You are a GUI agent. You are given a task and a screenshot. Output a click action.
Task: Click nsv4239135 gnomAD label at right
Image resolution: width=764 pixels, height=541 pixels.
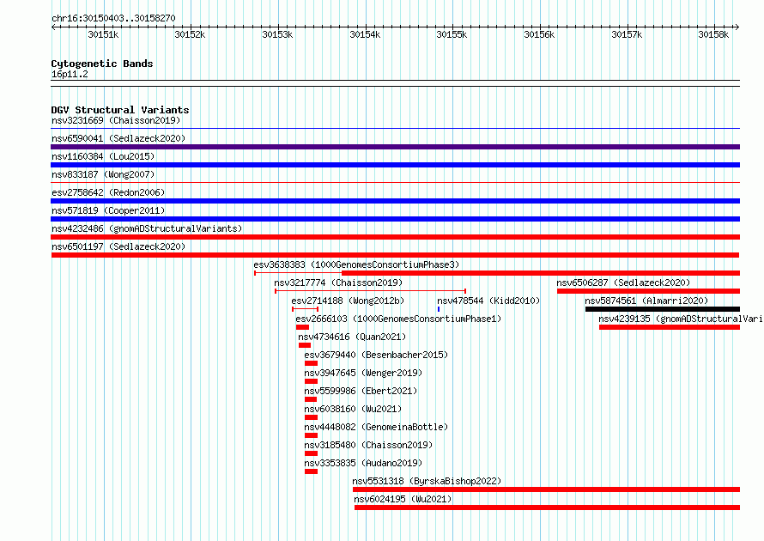coord(680,319)
